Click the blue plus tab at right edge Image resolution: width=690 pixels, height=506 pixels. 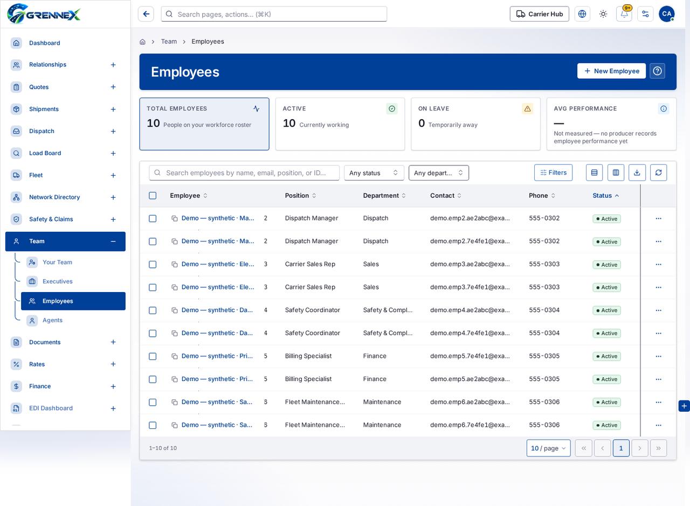(684, 406)
